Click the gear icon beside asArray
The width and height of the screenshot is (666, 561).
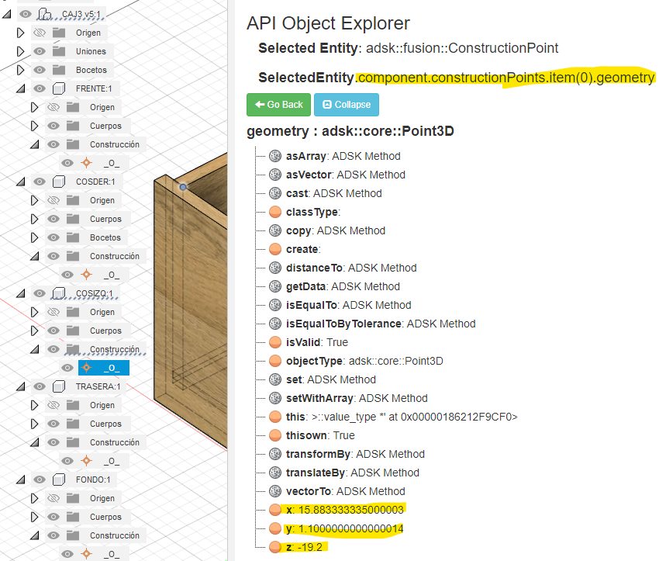[275, 156]
